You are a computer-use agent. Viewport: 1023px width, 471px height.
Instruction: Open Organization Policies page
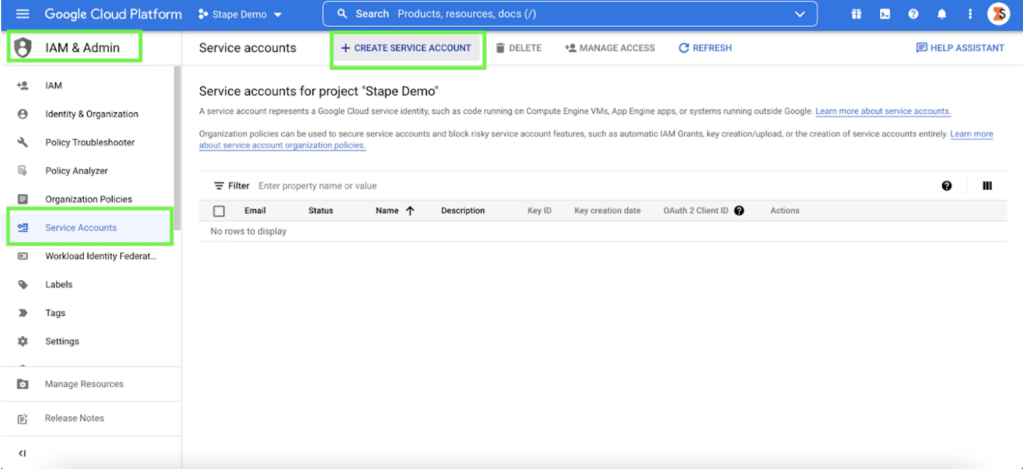90,199
